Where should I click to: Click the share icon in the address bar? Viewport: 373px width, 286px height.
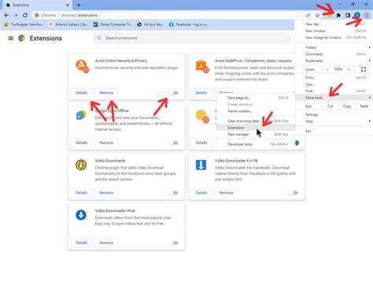[308, 15]
